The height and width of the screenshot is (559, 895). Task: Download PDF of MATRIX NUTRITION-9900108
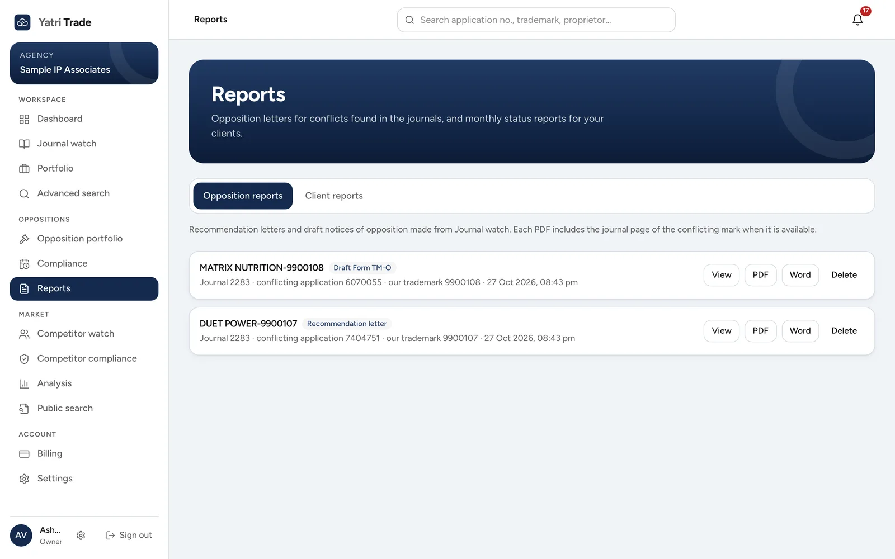(x=760, y=275)
